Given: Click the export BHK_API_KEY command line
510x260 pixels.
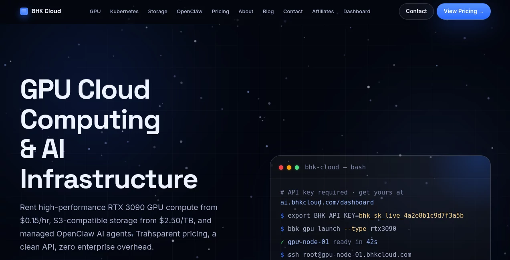Looking at the screenshot, I should pyautogui.click(x=372, y=216).
